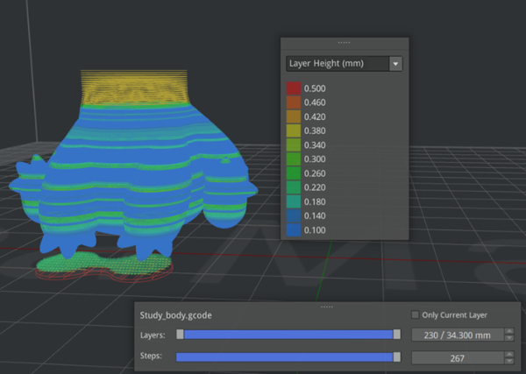
Task: Increase the Steps value with up arrow
Action: click(509, 354)
